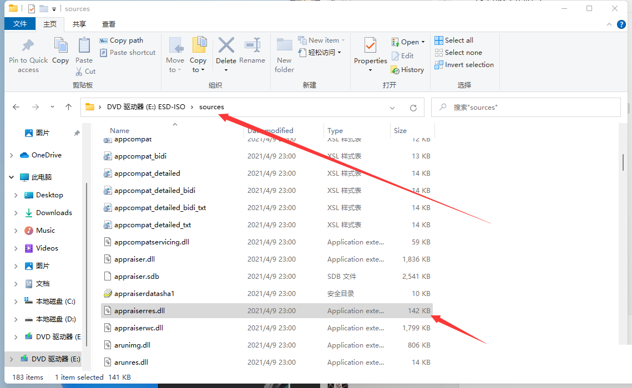This screenshot has width=632, height=388.
Task: Click Paste shortcut in the ribbon
Action: (x=128, y=52)
